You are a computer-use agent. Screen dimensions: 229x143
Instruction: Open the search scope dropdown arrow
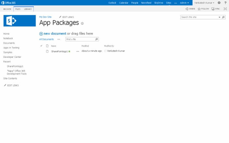click(219, 17)
